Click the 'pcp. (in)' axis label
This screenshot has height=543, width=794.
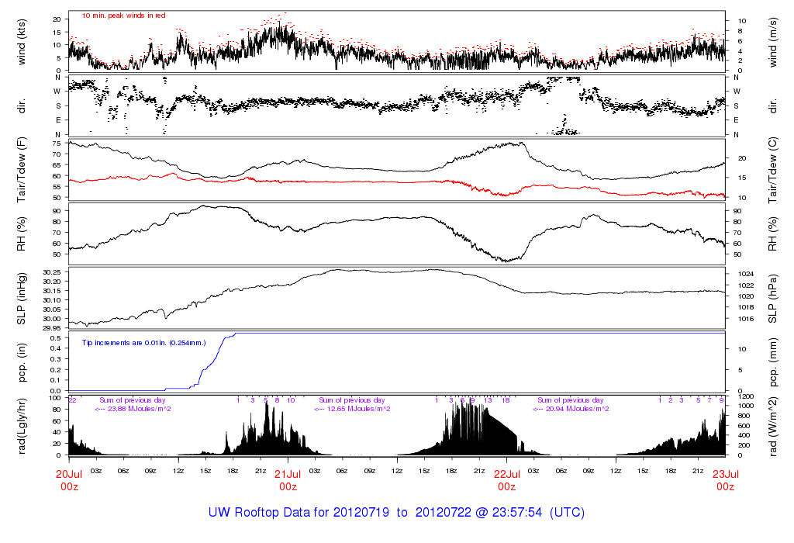click(x=21, y=362)
